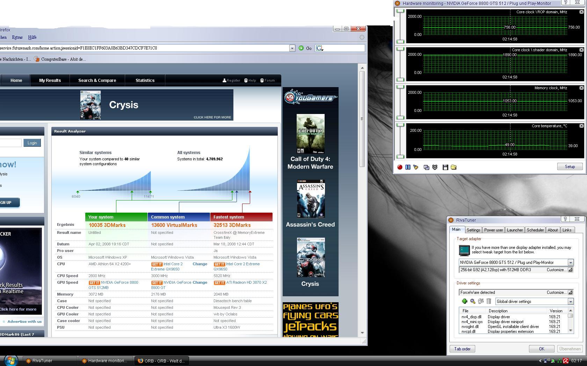This screenshot has width=587, height=366.
Task: Click the Firefox search input field
Action: [344, 48]
